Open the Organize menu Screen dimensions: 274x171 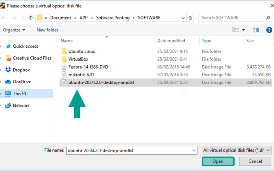tap(14, 30)
